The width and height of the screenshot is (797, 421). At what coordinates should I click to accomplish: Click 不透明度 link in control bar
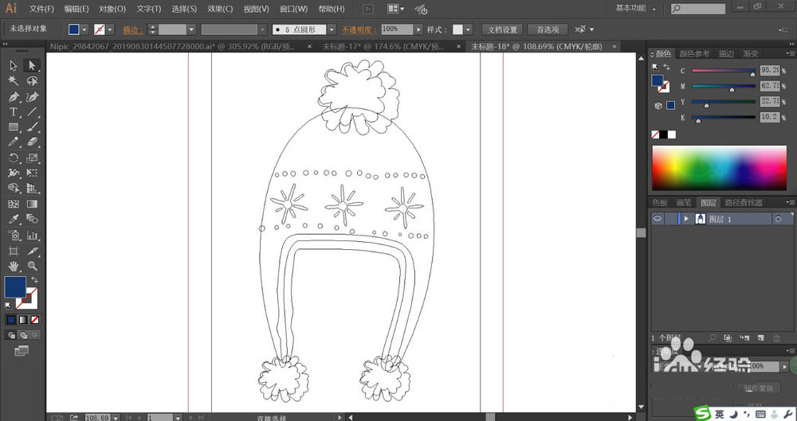[x=359, y=30]
